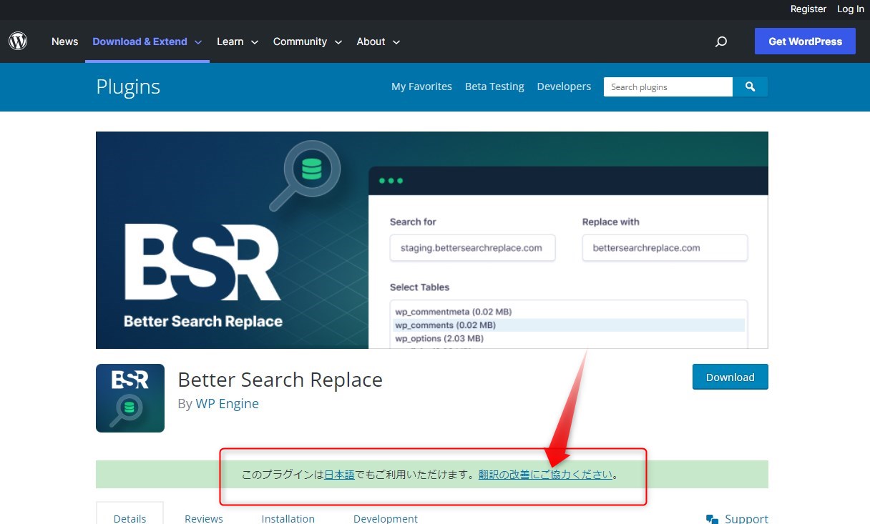Visit the WP Engine author link
The image size is (870, 524).
pos(228,403)
